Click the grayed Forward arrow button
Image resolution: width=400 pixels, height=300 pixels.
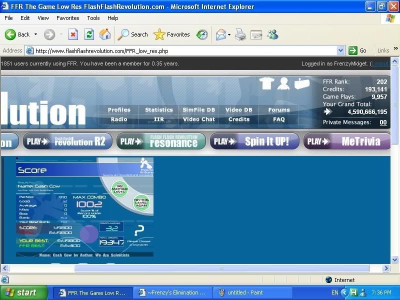(x=49, y=34)
